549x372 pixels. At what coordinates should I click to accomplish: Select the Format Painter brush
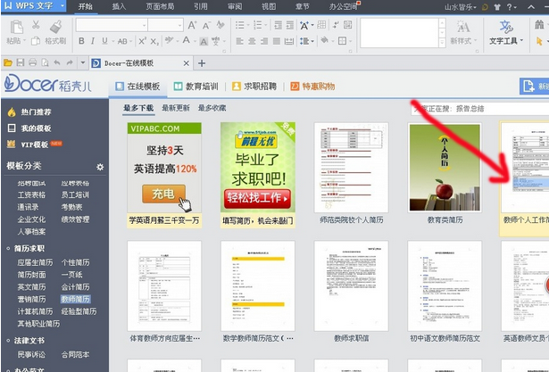point(55,27)
